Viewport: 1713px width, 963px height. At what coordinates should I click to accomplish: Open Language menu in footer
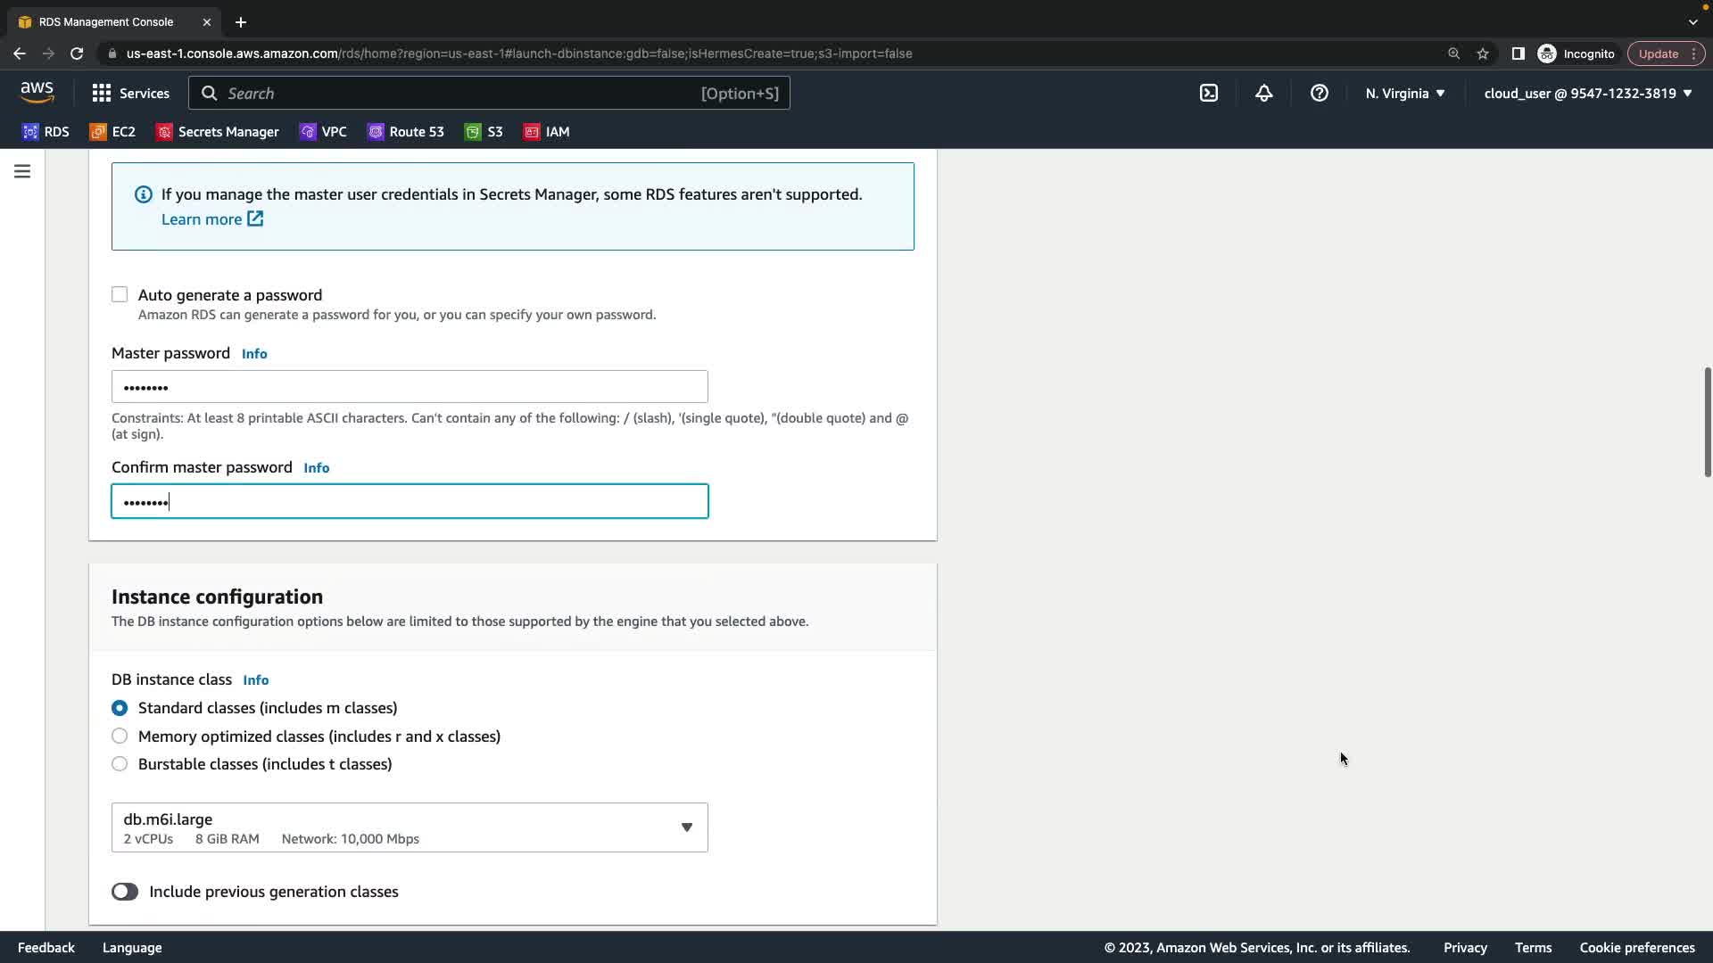[132, 948]
